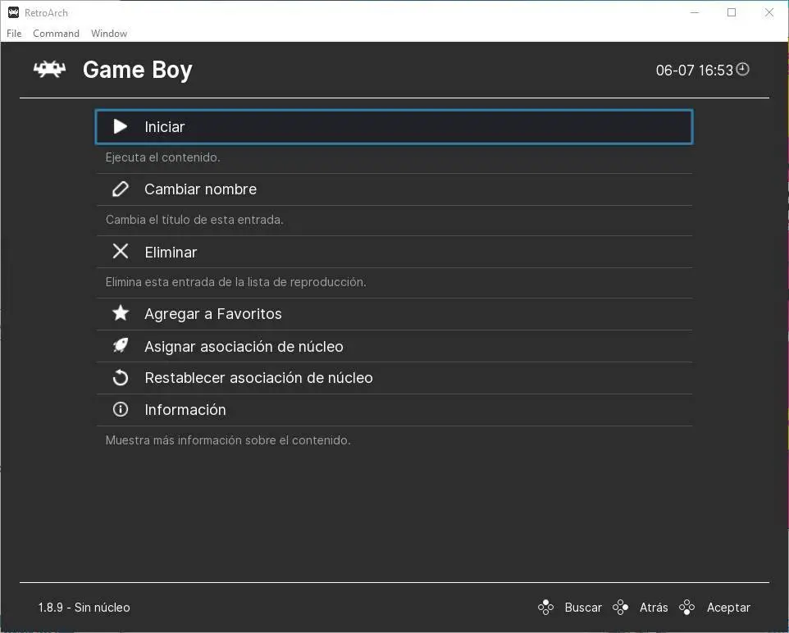Select Agregar a Favoritos

(x=394, y=314)
